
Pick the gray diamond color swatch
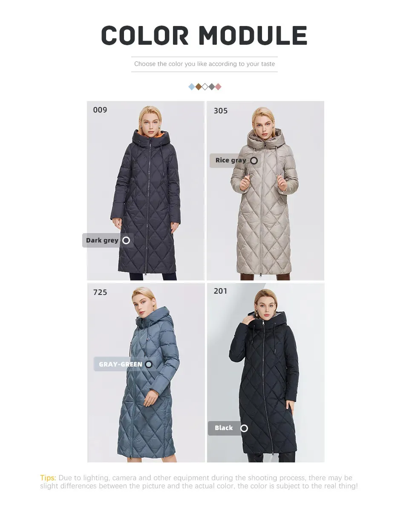(x=211, y=87)
